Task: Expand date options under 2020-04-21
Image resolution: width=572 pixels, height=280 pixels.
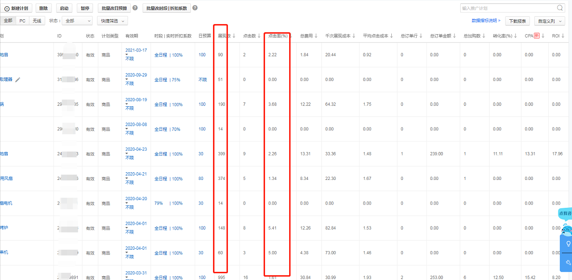Action: click(x=126, y=178)
